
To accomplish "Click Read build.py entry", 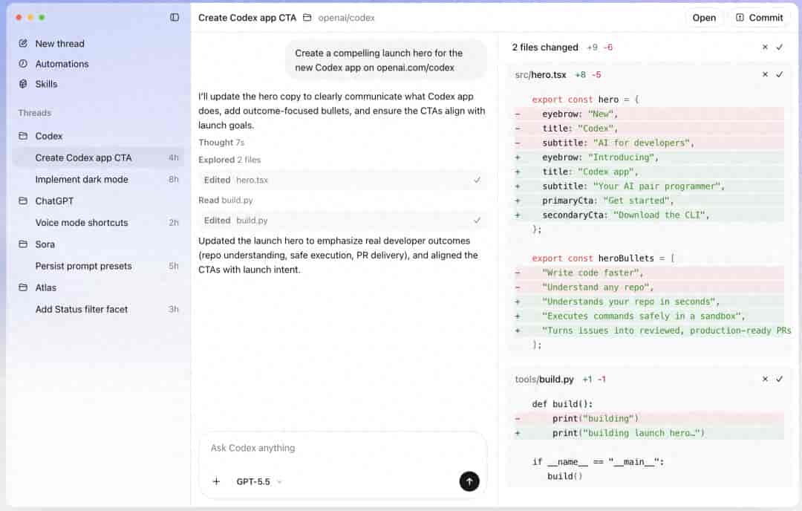I will pyautogui.click(x=226, y=200).
